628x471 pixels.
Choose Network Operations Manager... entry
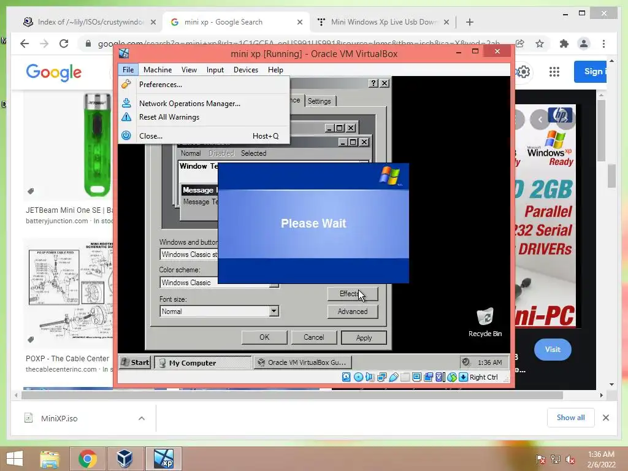[204, 103]
